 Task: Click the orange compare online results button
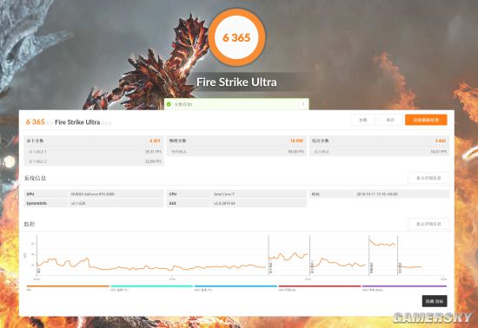pos(426,120)
